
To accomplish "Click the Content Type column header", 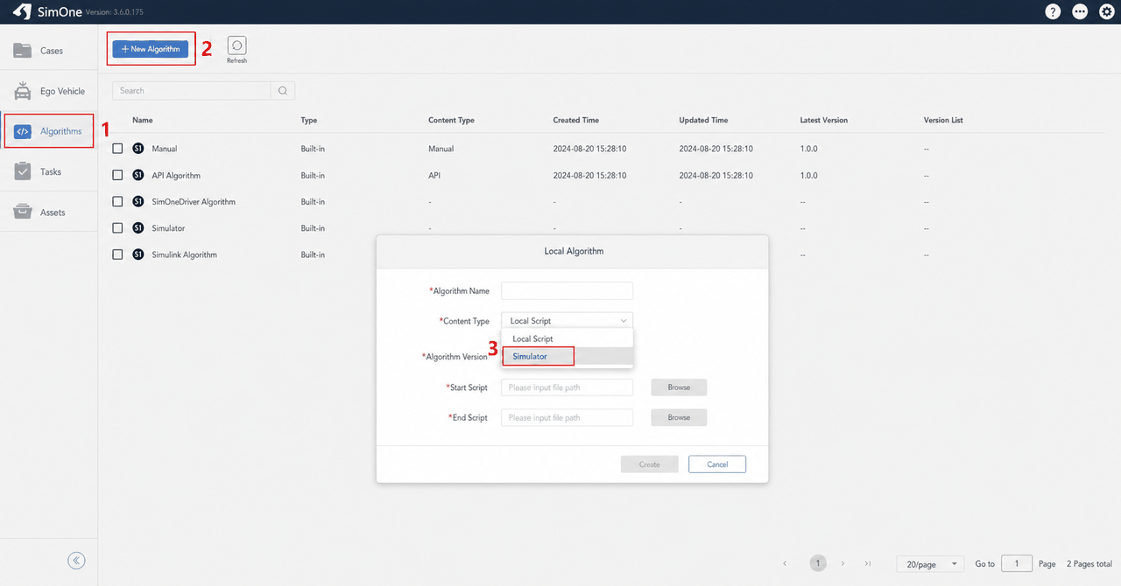I will pyautogui.click(x=451, y=120).
